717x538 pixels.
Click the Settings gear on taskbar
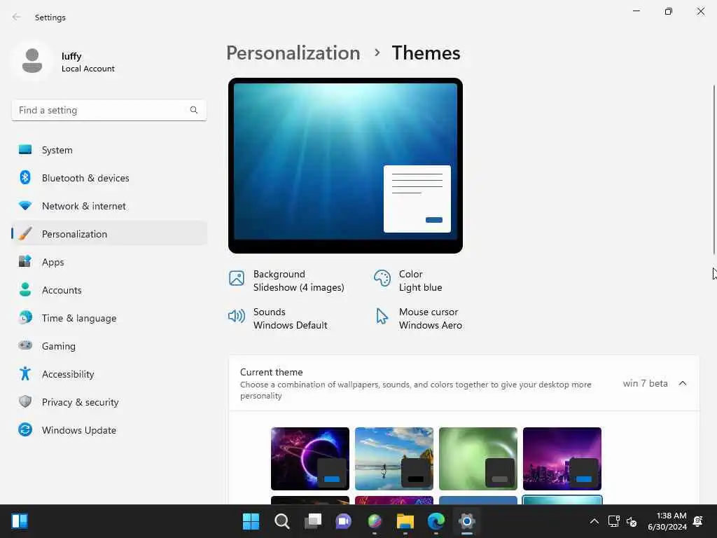(467, 521)
